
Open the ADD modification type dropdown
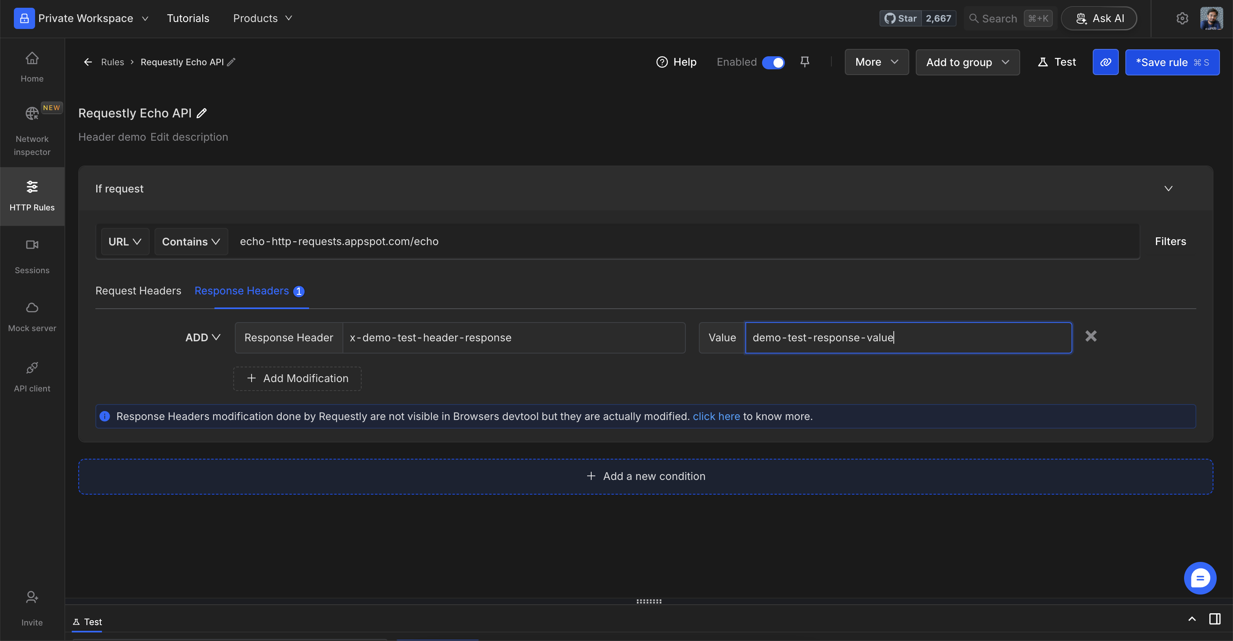click(203, 338)
